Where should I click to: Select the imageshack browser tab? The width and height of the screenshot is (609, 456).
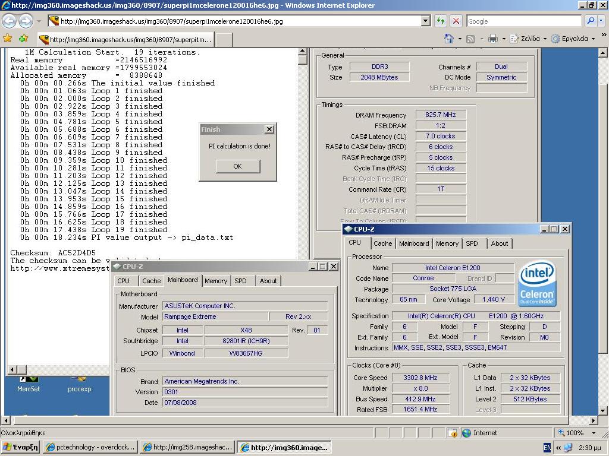(125, 40)
